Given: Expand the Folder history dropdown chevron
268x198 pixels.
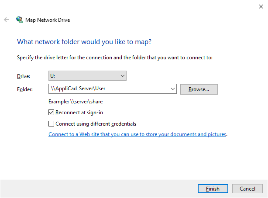Looking at the screenshot, I should point(172,89).
